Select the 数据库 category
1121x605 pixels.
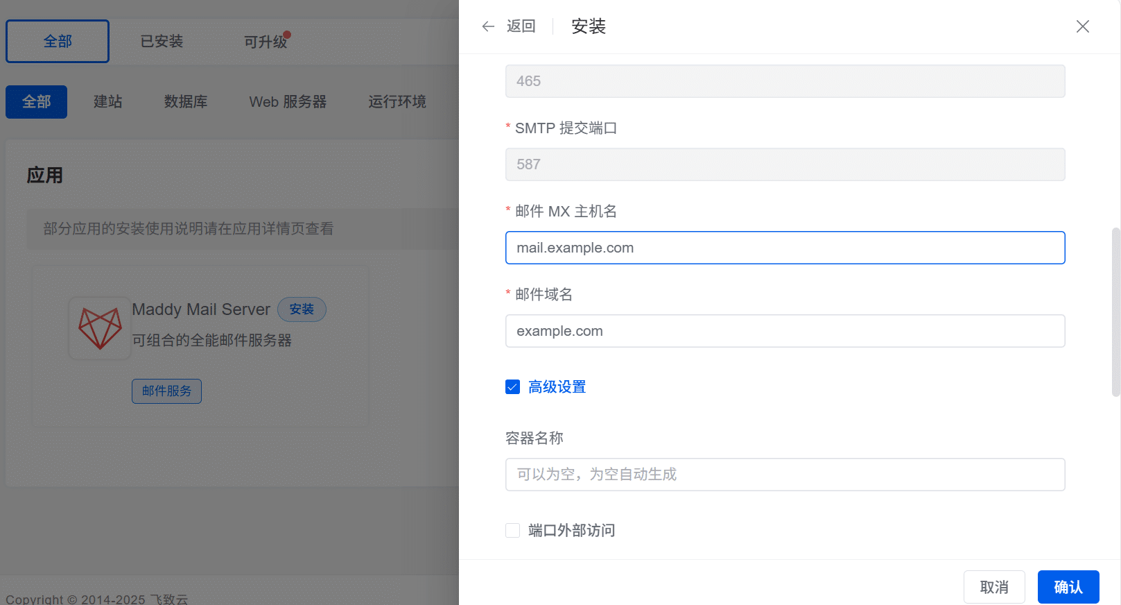pos(186,102)
